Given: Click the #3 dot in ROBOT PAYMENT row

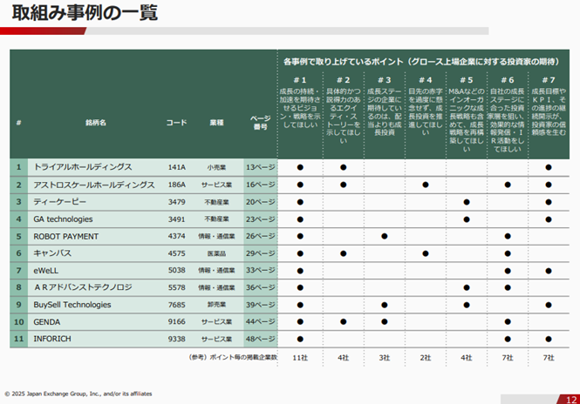Looking at the screenshot, I should click(384, 236).
